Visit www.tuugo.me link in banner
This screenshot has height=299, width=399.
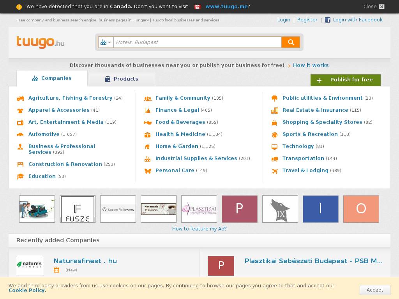click(x=226, y=7)
